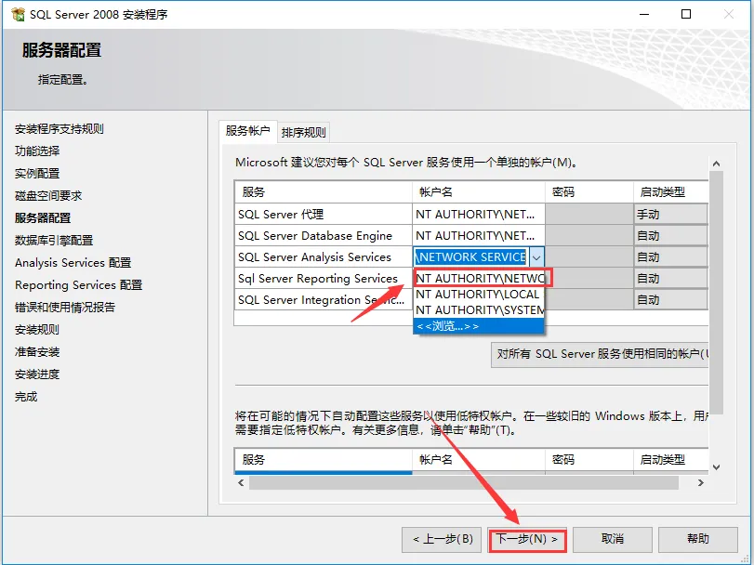Open the 服务帐户 tab
Screen dimensions: 754x565
click(x=247, y=131)
